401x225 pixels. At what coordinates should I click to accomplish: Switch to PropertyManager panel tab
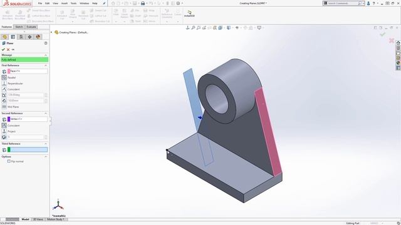point(13,37)
